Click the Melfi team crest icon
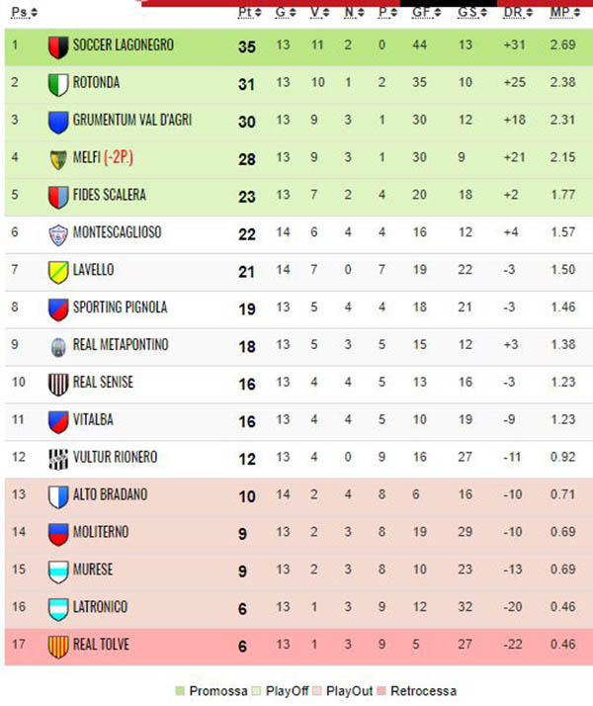593x706 pixels. (58, 159)
